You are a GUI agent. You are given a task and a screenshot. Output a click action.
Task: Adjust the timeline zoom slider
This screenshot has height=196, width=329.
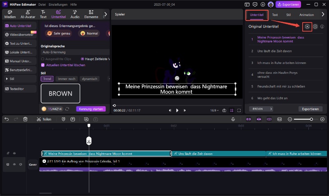coord(311,119)
